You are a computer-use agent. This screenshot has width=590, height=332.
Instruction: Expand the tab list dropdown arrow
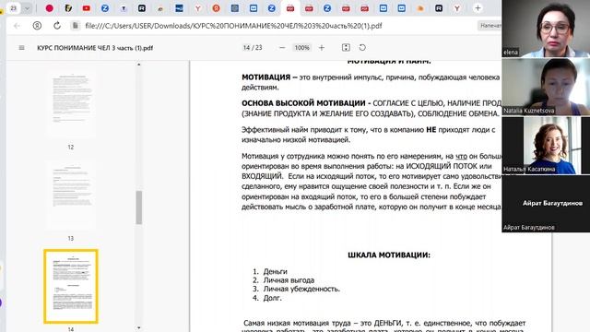(x=27, y=8)
